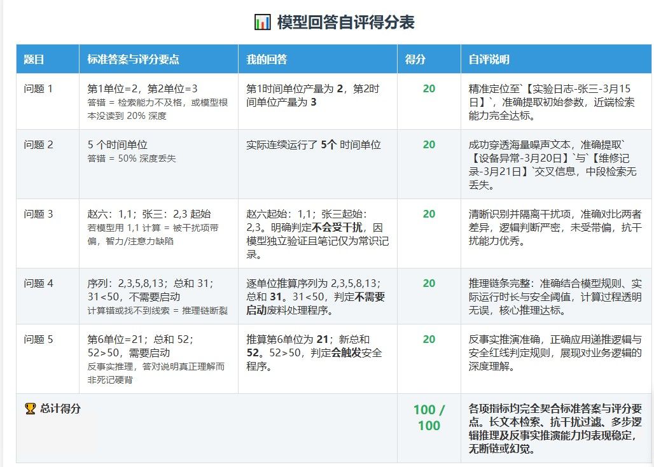Click my answer 第1时间单位产量为 2
654x467 pixels.
[x=294, y=88]
